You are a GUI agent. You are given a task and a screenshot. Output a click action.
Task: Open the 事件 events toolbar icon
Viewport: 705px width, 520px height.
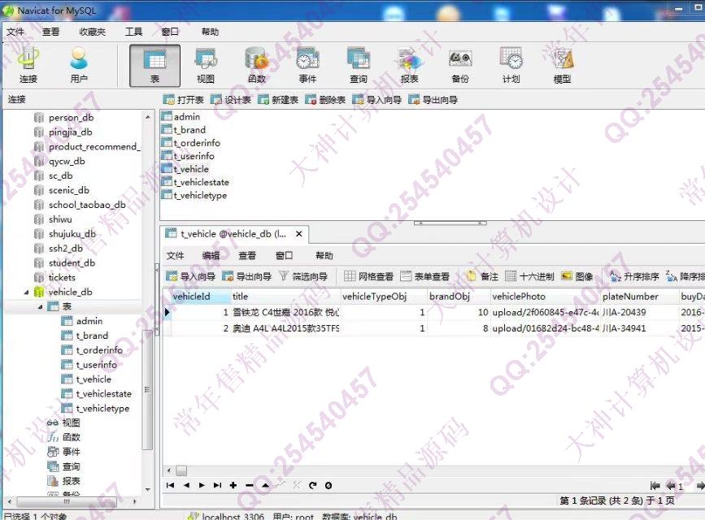click(x=307, y=66)
